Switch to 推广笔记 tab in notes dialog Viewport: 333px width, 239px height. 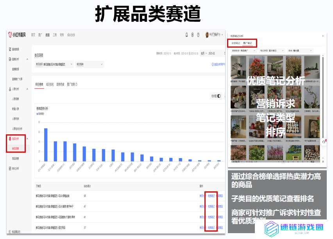[247, 43]
